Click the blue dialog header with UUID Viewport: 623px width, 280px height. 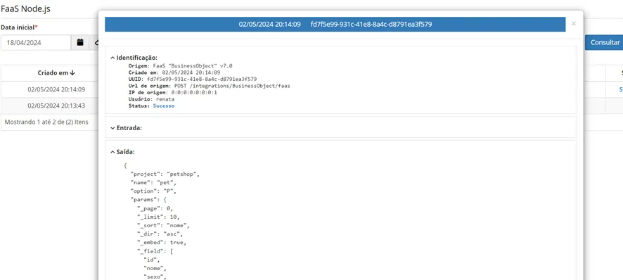pyautogui.click(x=335, y=24)
